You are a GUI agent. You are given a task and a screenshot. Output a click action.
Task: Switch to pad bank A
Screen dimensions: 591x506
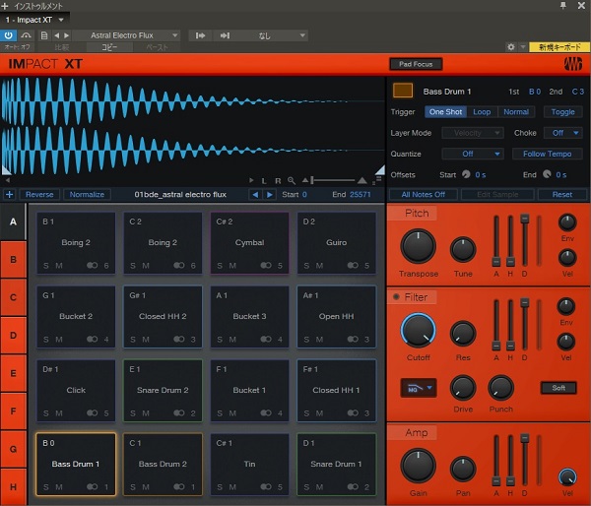tap(13, 221)
